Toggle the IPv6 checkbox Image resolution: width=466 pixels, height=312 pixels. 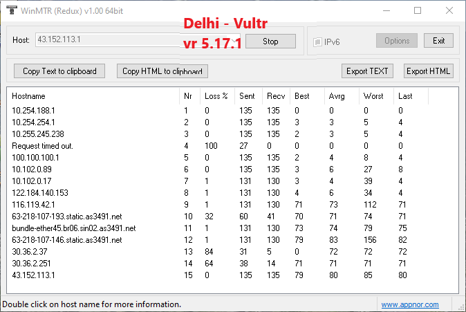click(x=317, y=42)
